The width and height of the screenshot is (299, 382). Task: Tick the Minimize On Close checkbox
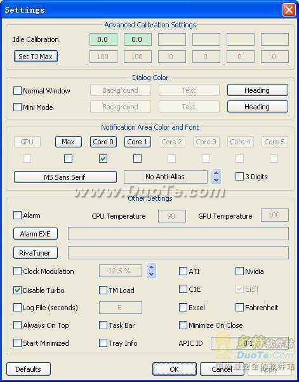(183, 325)
